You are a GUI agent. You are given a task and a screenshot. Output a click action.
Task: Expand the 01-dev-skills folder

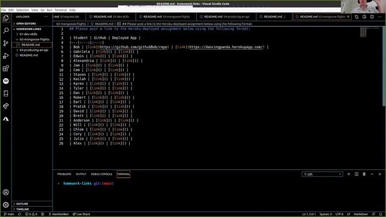[x=28, y=34]
